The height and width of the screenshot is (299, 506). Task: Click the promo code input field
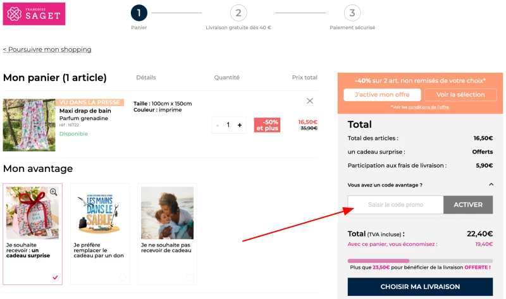[396, 204]
